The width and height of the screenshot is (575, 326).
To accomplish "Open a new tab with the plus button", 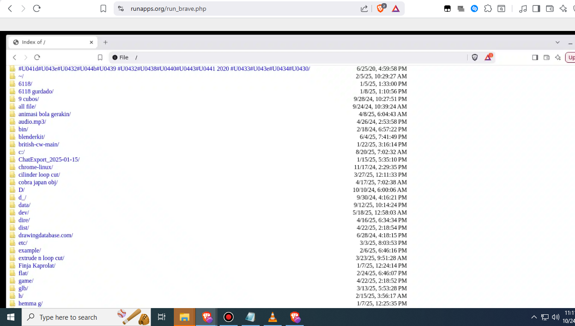I will point(106,42).
